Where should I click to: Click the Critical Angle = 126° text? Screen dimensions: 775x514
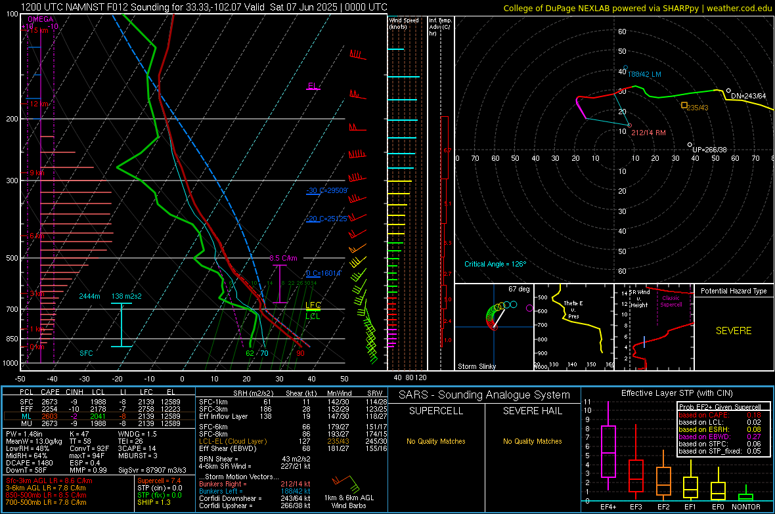coord(495,264)
